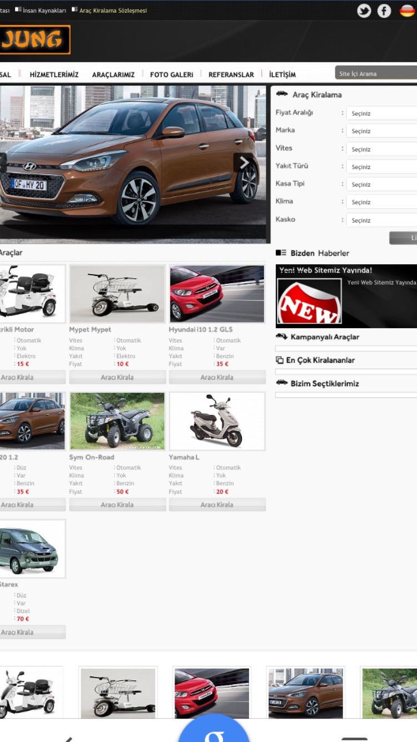The width and height of the screenshot is (417, 742).
Task: Expand Bizim Seçtiklerimiz section
Action: pos(325,383)
